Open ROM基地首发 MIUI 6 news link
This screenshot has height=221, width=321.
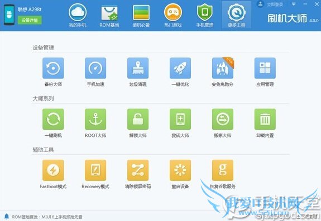[47, 217]
